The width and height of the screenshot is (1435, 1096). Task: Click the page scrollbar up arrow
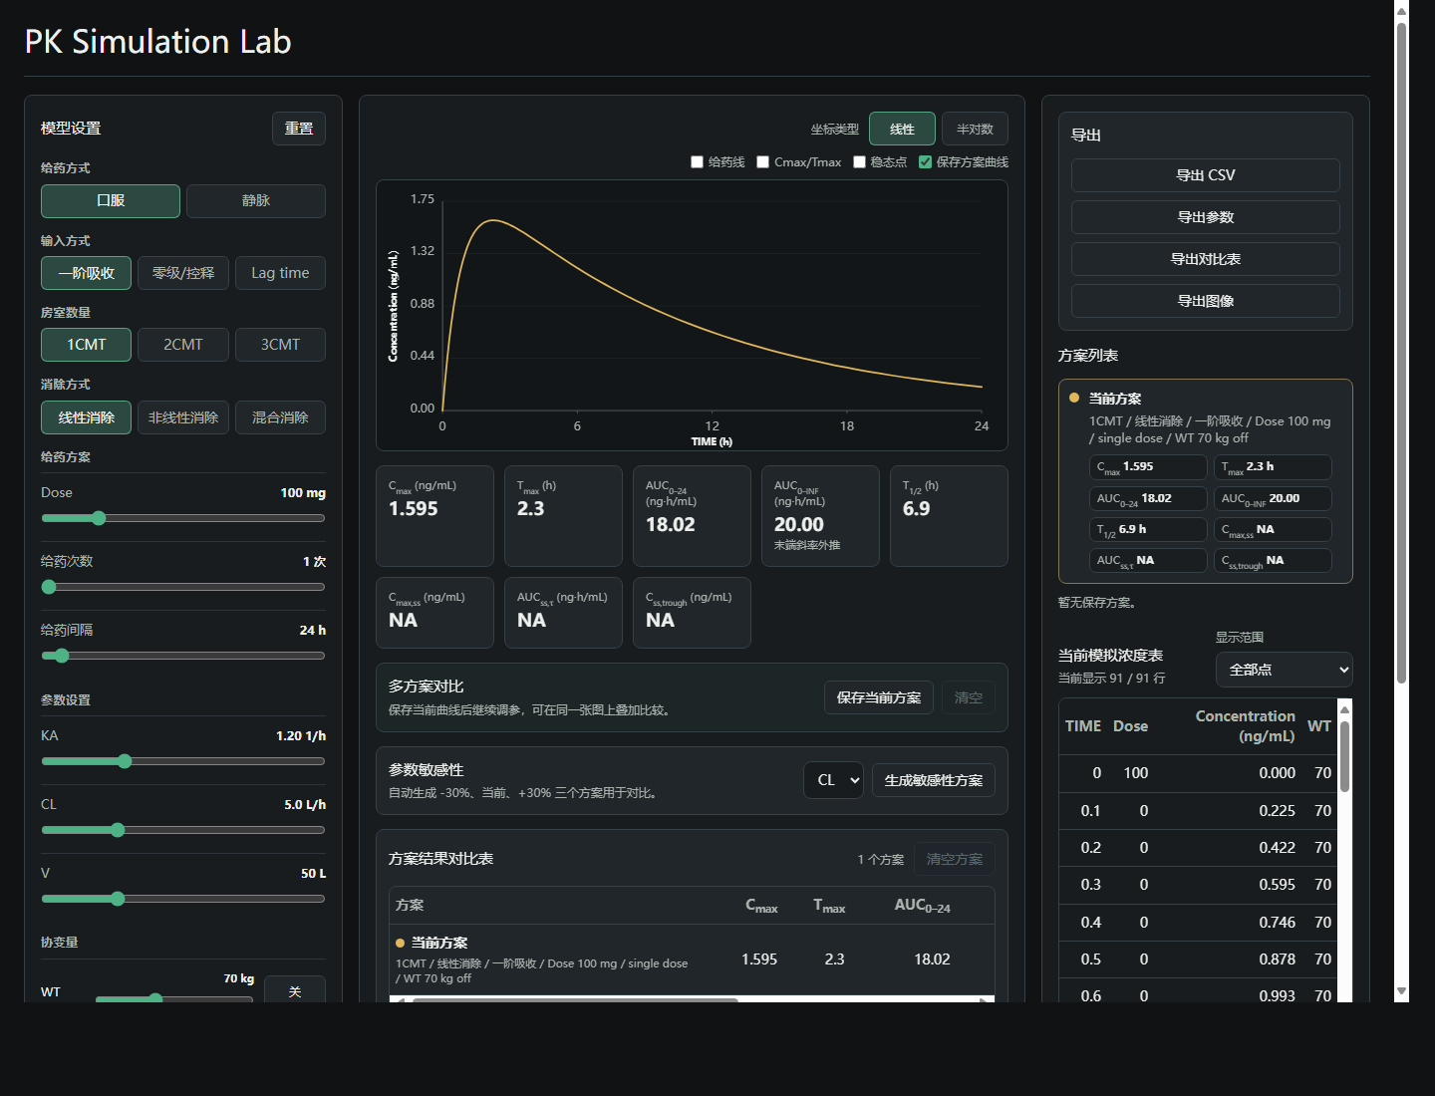pyautogui.click(x=1401, y=11)
